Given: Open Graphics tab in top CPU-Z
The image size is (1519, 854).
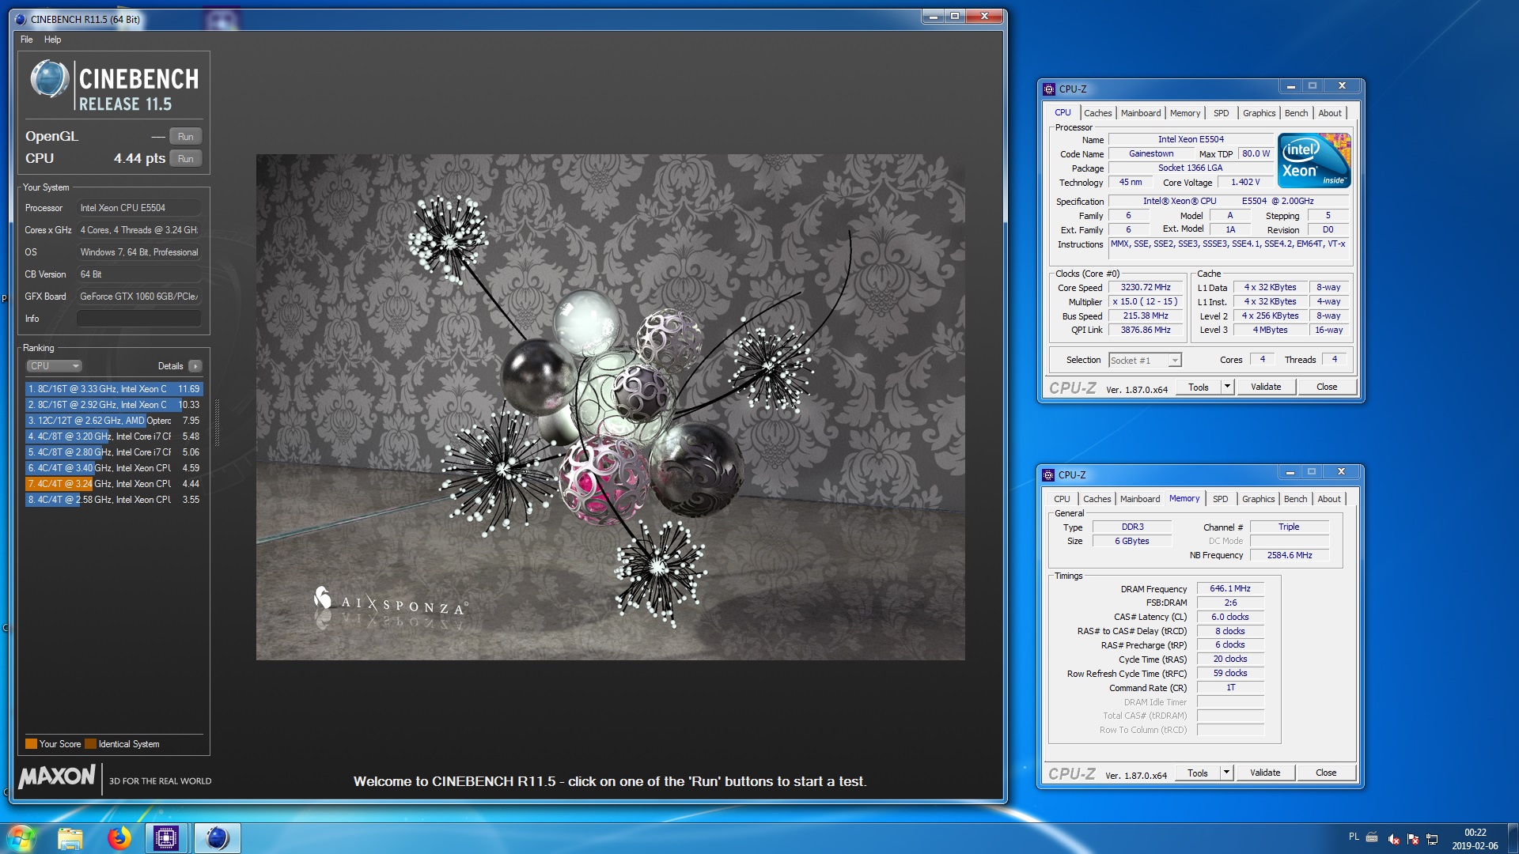Looking at the screenshot, I should [x=1259, y=113].
